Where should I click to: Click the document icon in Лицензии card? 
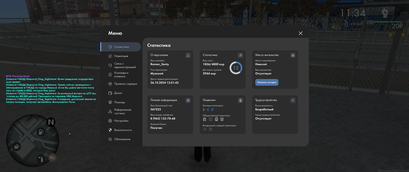[241, 100]
